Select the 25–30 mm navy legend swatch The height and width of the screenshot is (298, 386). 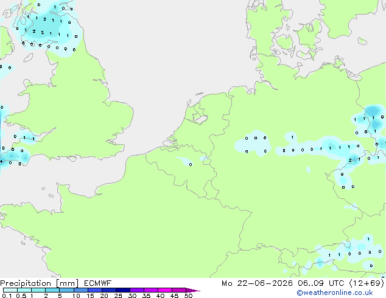123,290
